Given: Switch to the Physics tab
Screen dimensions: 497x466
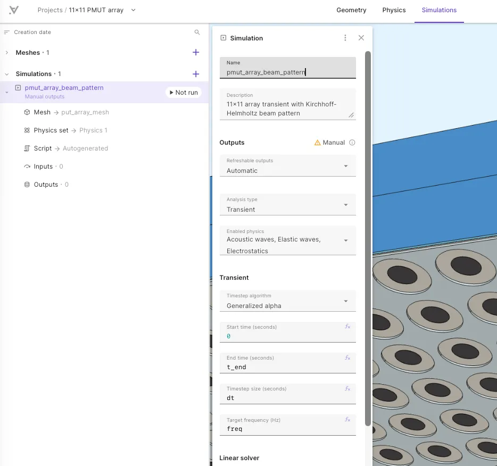Looking at the screenshot, I should tap(394, 10).
